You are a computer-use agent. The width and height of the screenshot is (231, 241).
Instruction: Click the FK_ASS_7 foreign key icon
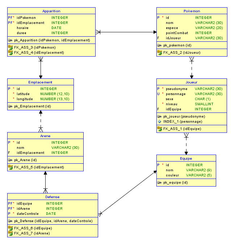point(10,233)
